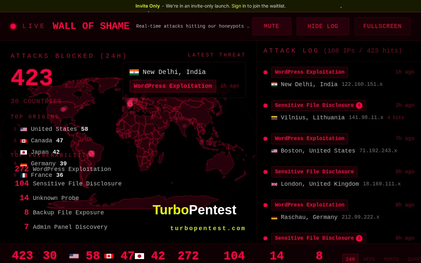Click the red dot of the Boston log entry
This screenshot has width=421, height=263.
click(265, 139)
